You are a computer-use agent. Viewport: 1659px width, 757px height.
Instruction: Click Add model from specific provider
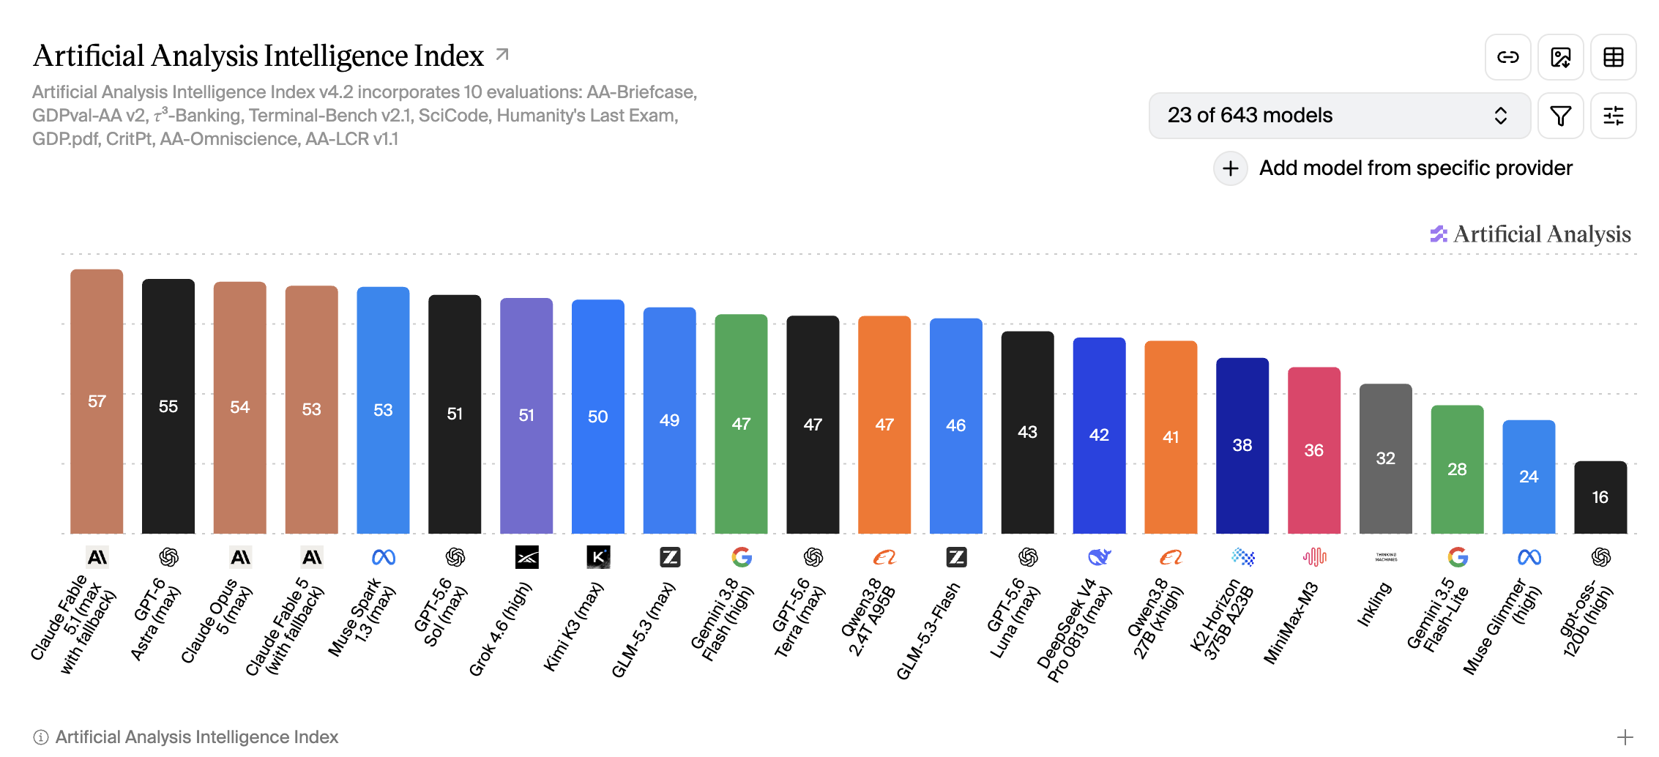tap(1415, 168)
